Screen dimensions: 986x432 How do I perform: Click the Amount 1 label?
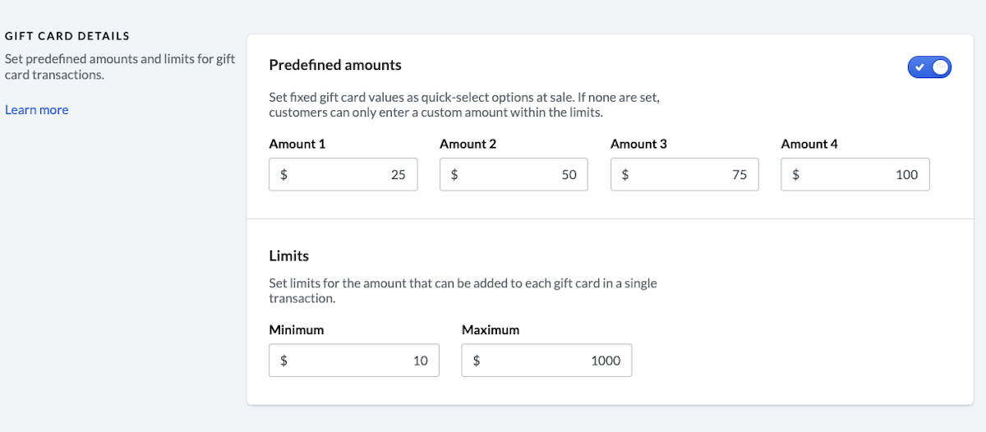[297, 144]
